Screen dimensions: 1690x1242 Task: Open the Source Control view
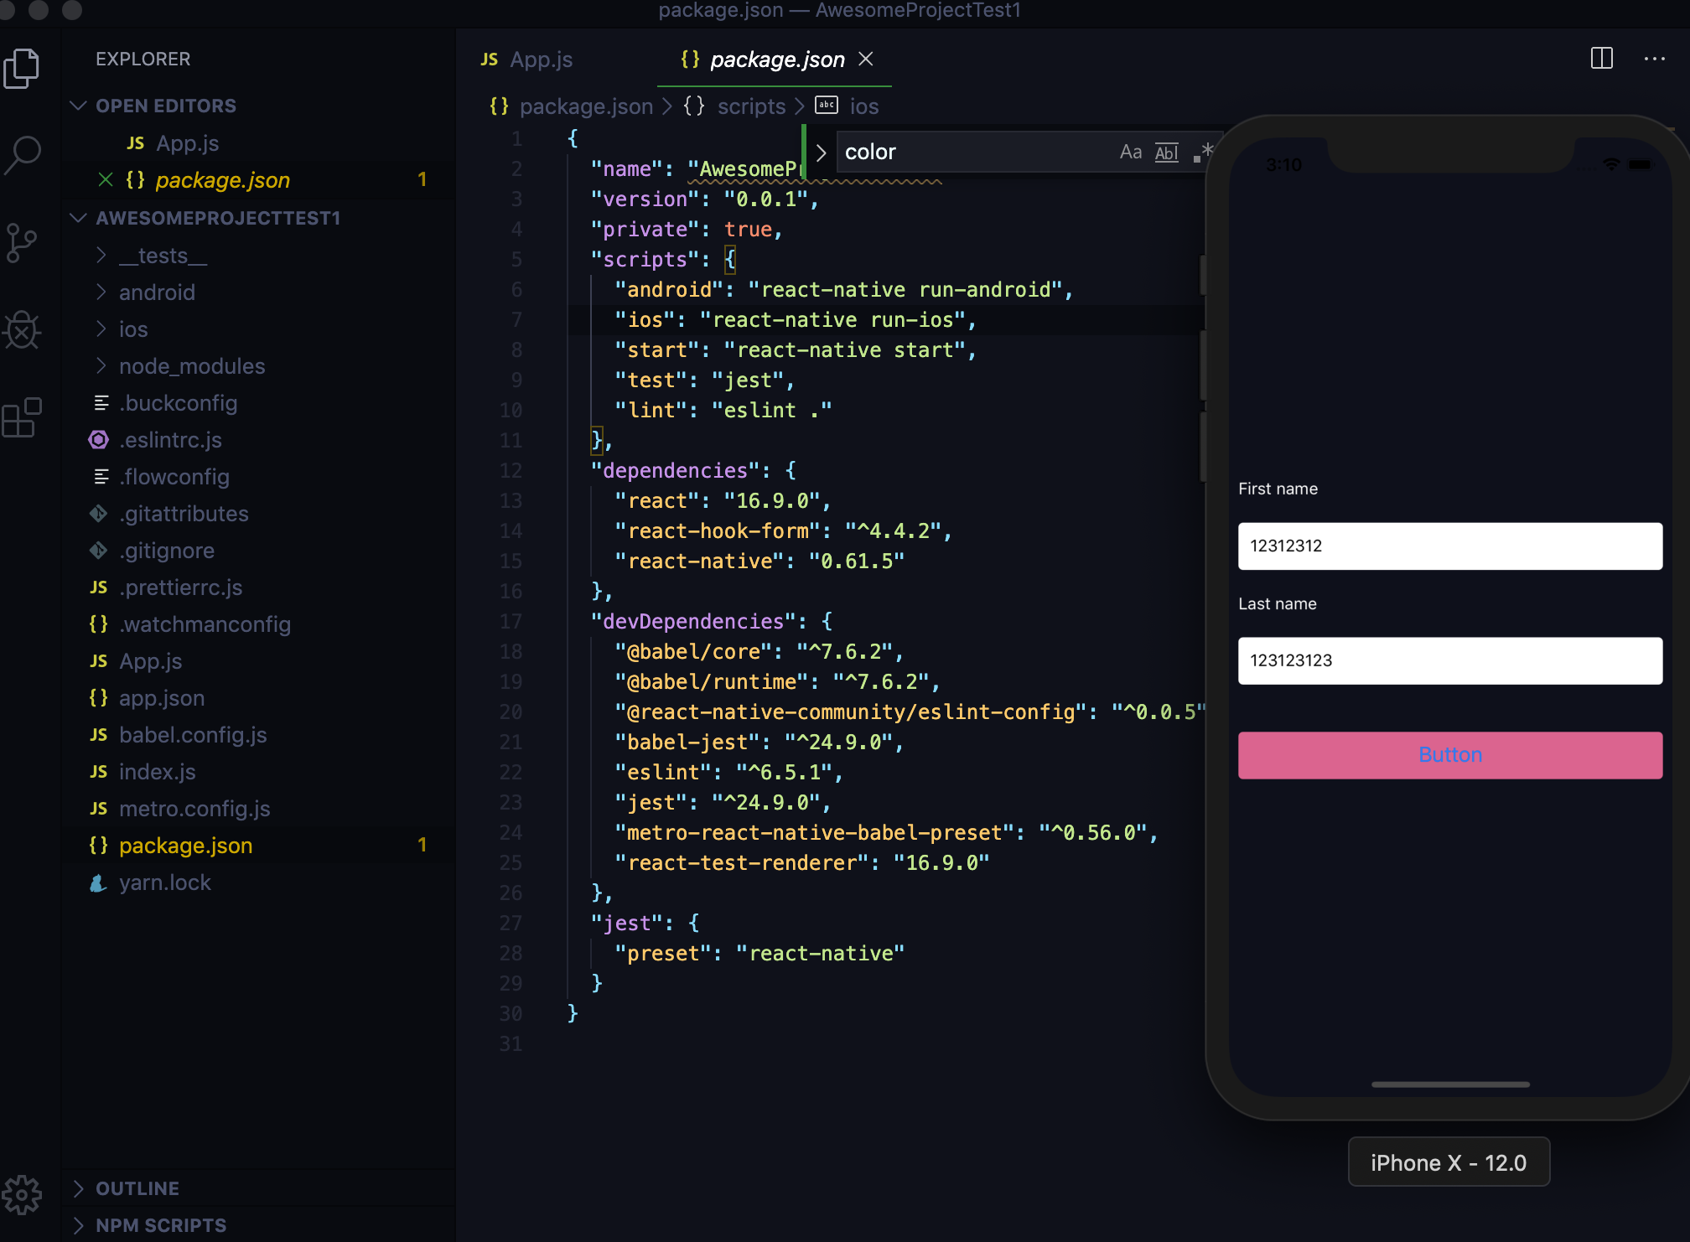pyautogui.click(x=23, y=242)
